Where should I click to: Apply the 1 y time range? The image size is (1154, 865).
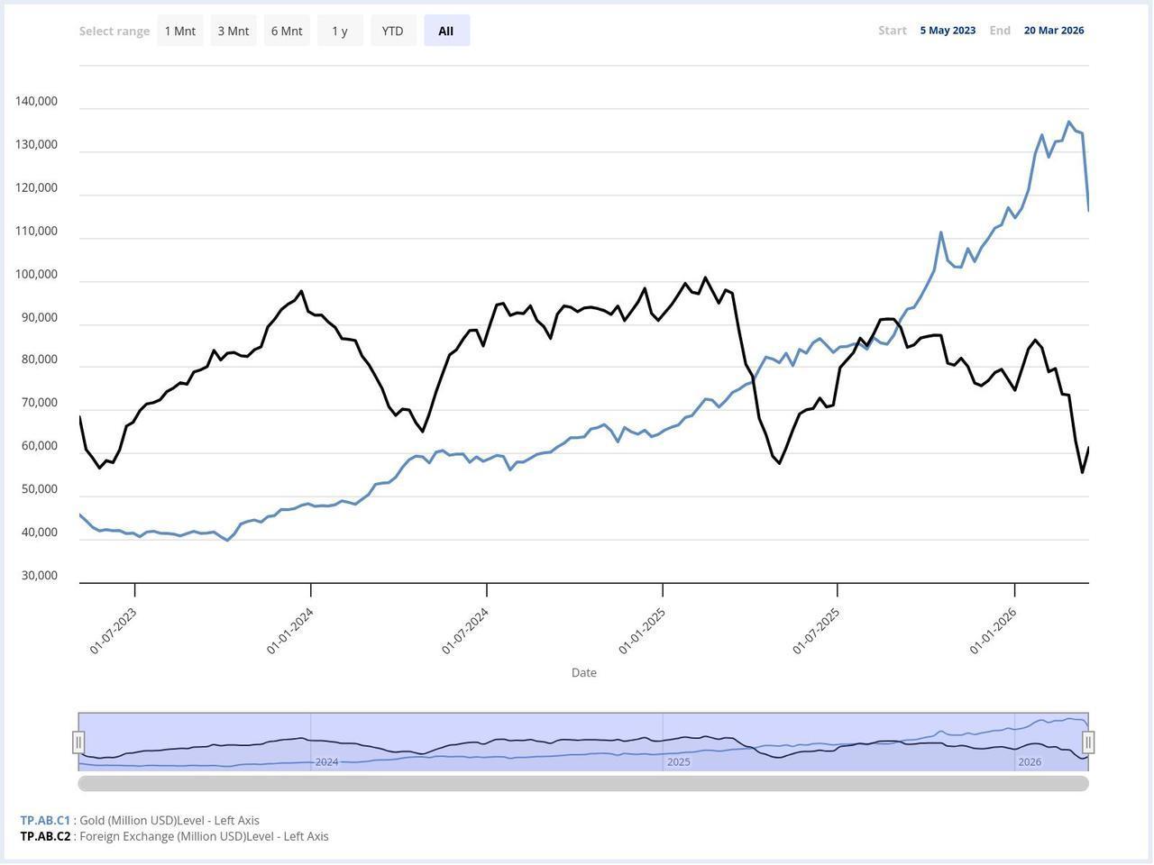340,30
